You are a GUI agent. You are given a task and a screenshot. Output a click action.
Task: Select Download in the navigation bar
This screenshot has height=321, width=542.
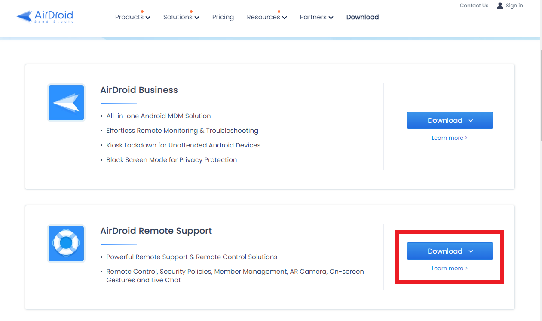pyautogui.click(x=362, y=17)
